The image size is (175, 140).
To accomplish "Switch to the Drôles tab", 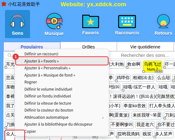I will pos(88,47).
